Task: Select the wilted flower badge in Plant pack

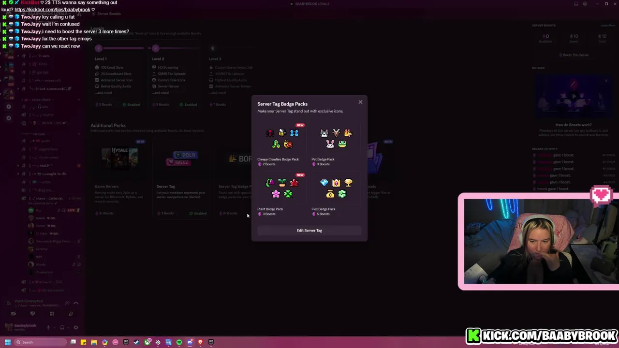Action: [x=270, y=183]
